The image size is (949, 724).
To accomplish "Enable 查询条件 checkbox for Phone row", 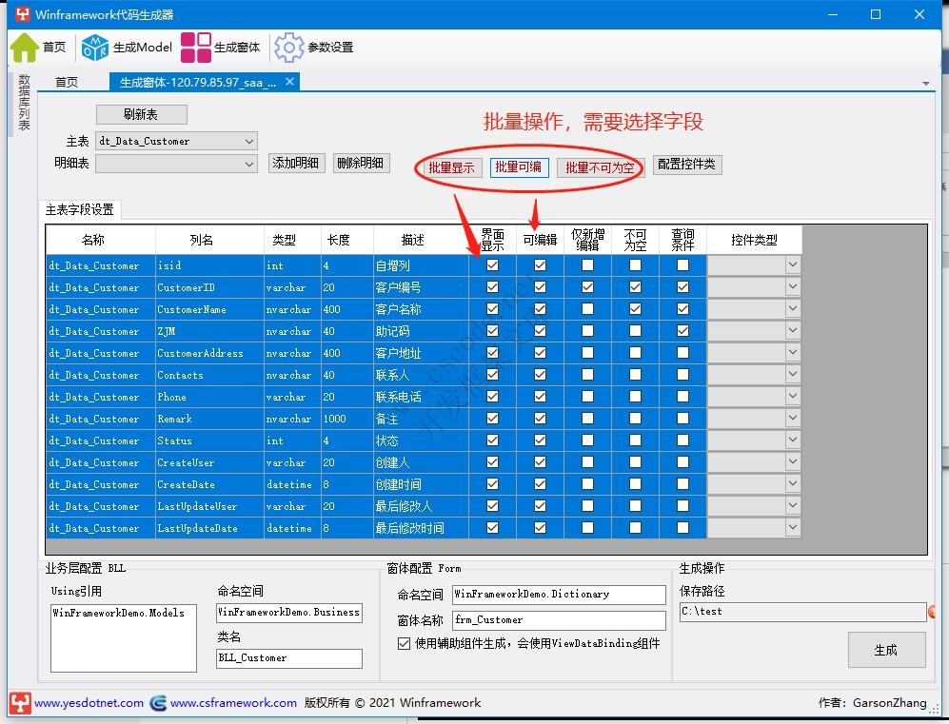I will coord(682,397).
